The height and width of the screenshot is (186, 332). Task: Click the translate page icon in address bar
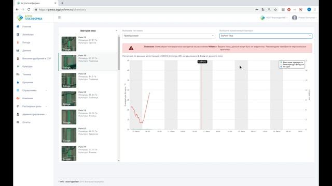click(263, 9)
